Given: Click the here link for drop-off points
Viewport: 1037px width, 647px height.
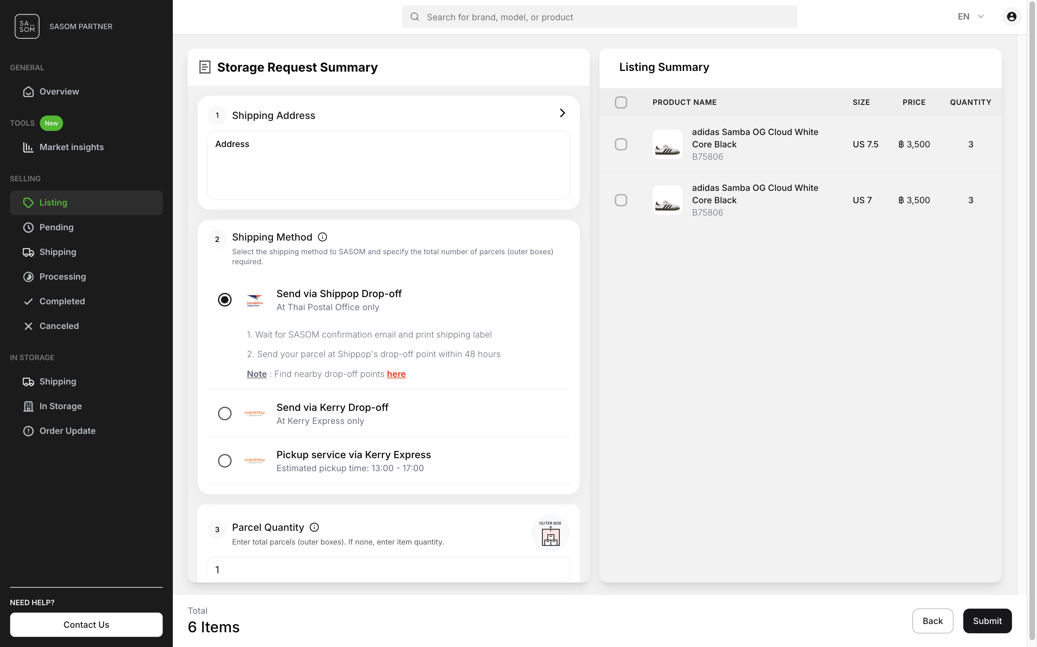Looking at the screenshot, I should 396,374.
